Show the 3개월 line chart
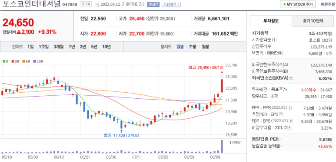Viewport: 336px width, 162px height. (59, 47)
